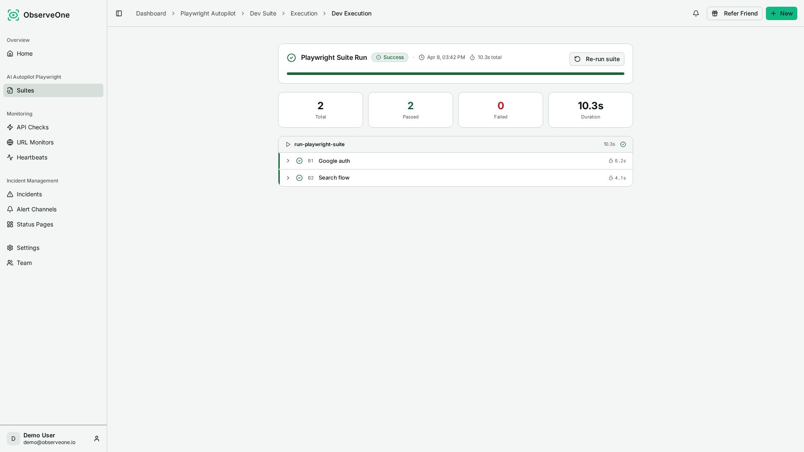Open the user profile icon beside Demo User
This screenshot has width=804, height=452.
[x=97, y=439]
